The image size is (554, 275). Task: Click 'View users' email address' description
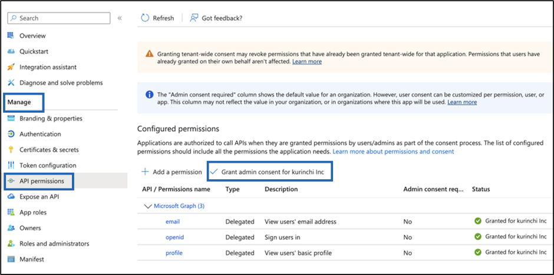click(301, 222)
